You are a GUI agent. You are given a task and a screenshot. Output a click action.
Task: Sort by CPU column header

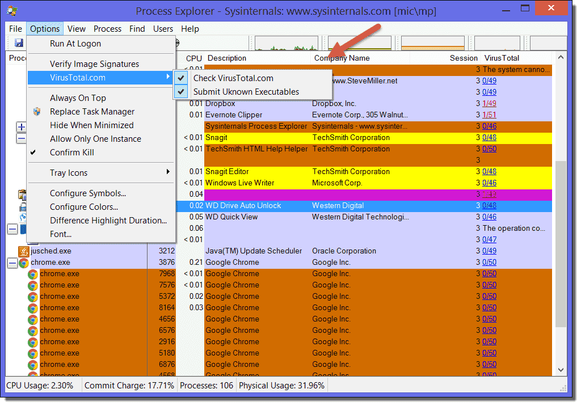(x=190, y=58)
